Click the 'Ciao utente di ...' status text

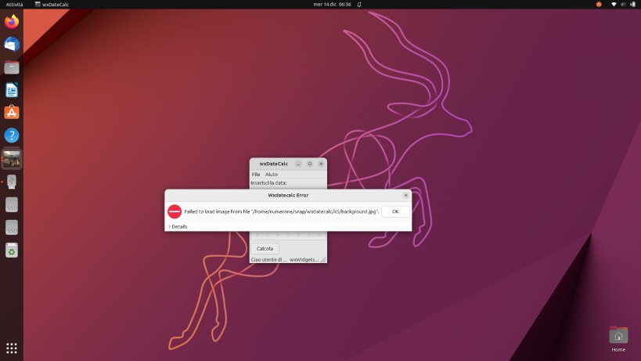click(268, 260)
